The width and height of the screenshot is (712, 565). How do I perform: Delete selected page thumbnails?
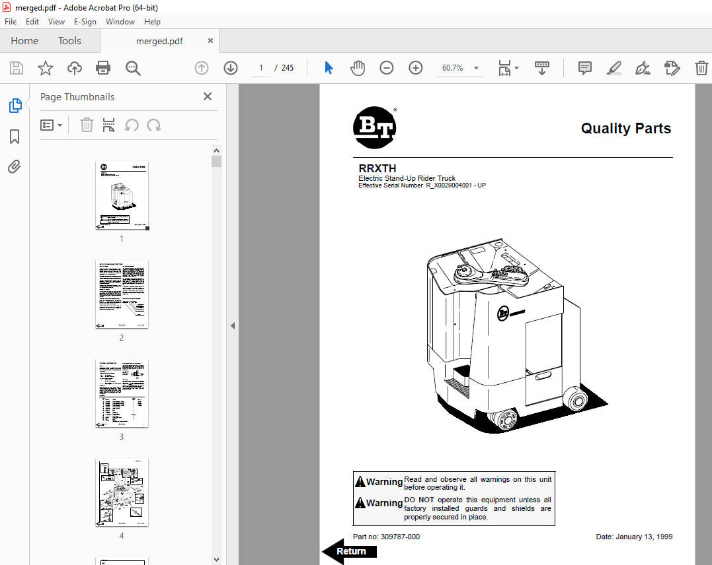(x=87, y=125)
